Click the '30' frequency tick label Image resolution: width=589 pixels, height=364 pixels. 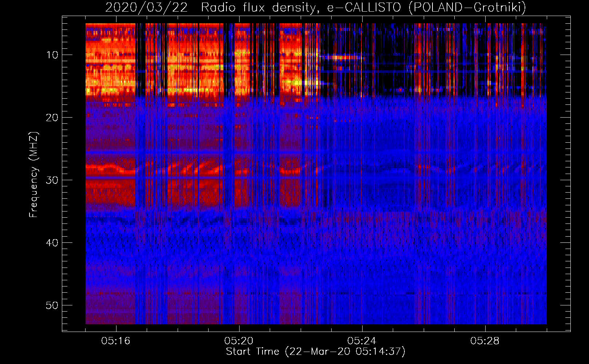click(52, 180)
